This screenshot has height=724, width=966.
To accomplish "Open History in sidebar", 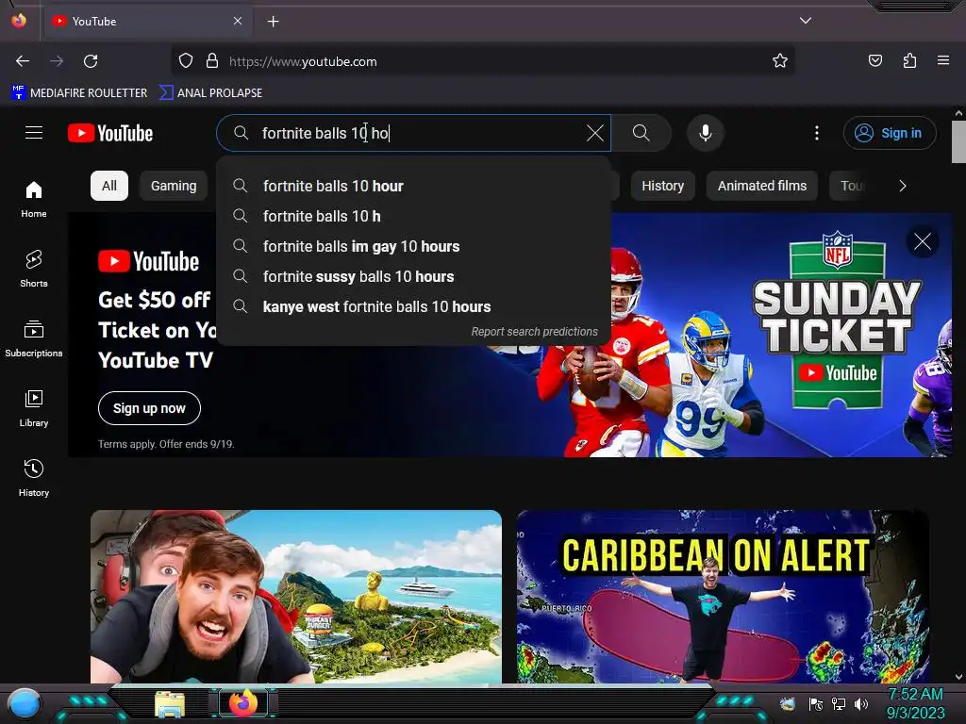I will click(x=34, y=478).
